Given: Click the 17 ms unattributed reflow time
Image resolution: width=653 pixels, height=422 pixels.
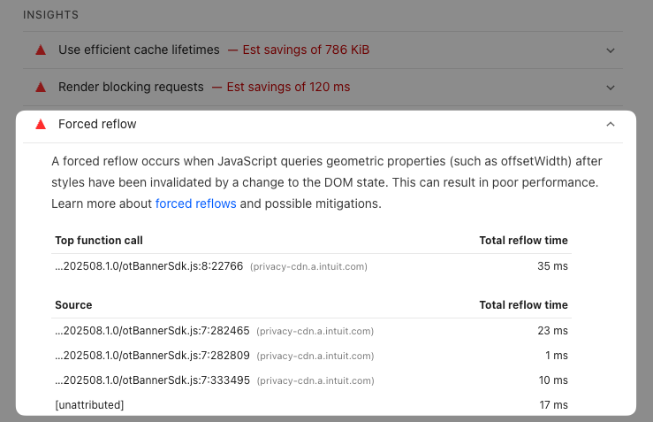Looking at the screenshot, I should pyautogui.click(x=554, y=405).
